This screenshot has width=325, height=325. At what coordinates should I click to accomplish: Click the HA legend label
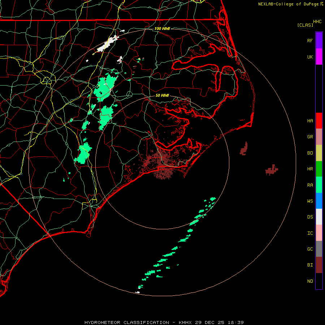tap(310, 121)
